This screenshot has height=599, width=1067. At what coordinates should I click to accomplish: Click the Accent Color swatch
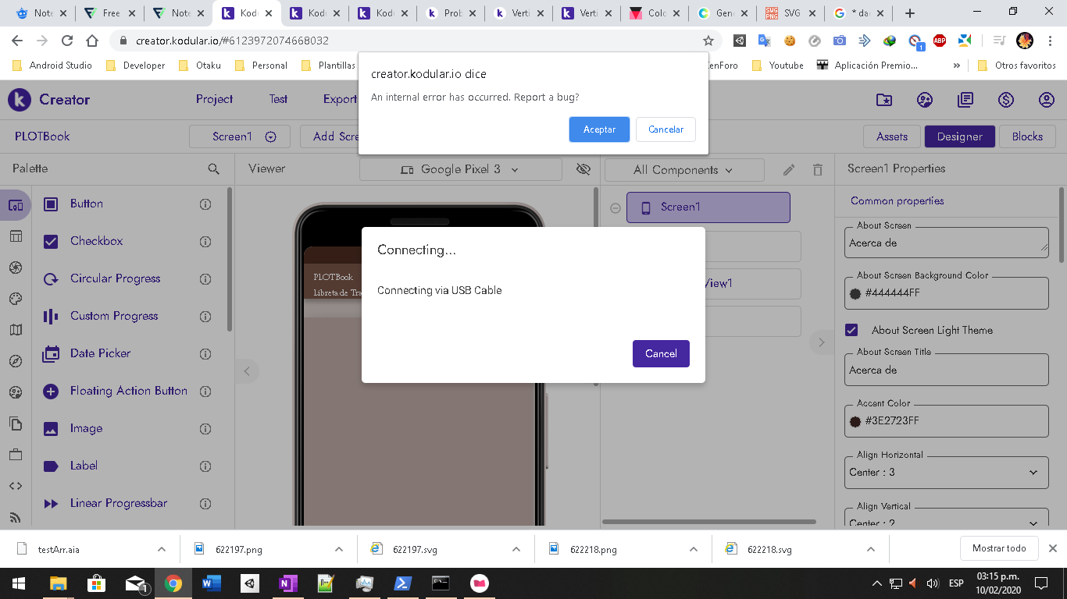pyautogui.click(x=855, y=421)
